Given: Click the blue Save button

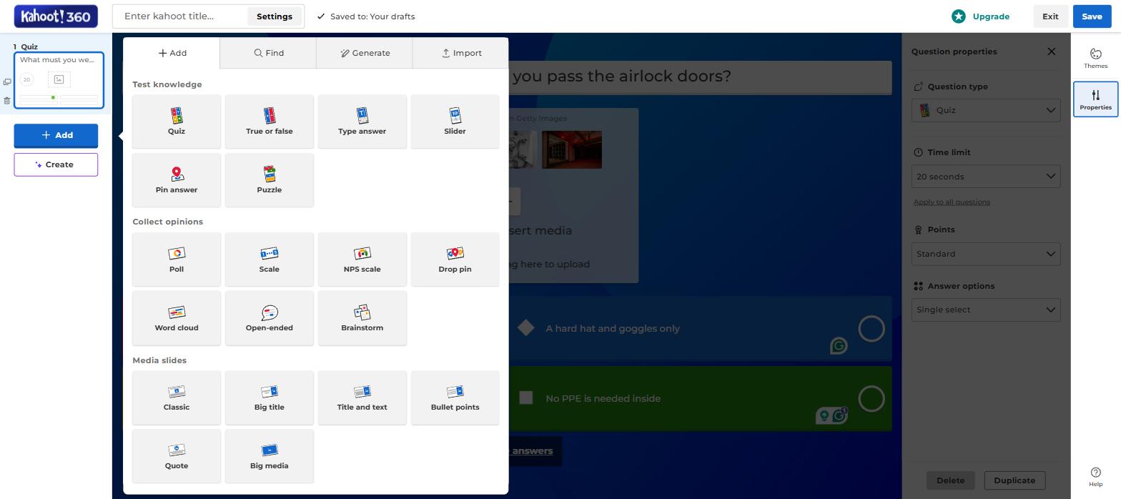Looking at the screenshot, I should click(x=1092, y=16).
